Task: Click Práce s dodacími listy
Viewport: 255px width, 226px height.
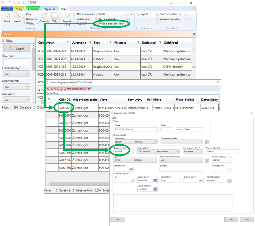Action: (x=116, y=24)
